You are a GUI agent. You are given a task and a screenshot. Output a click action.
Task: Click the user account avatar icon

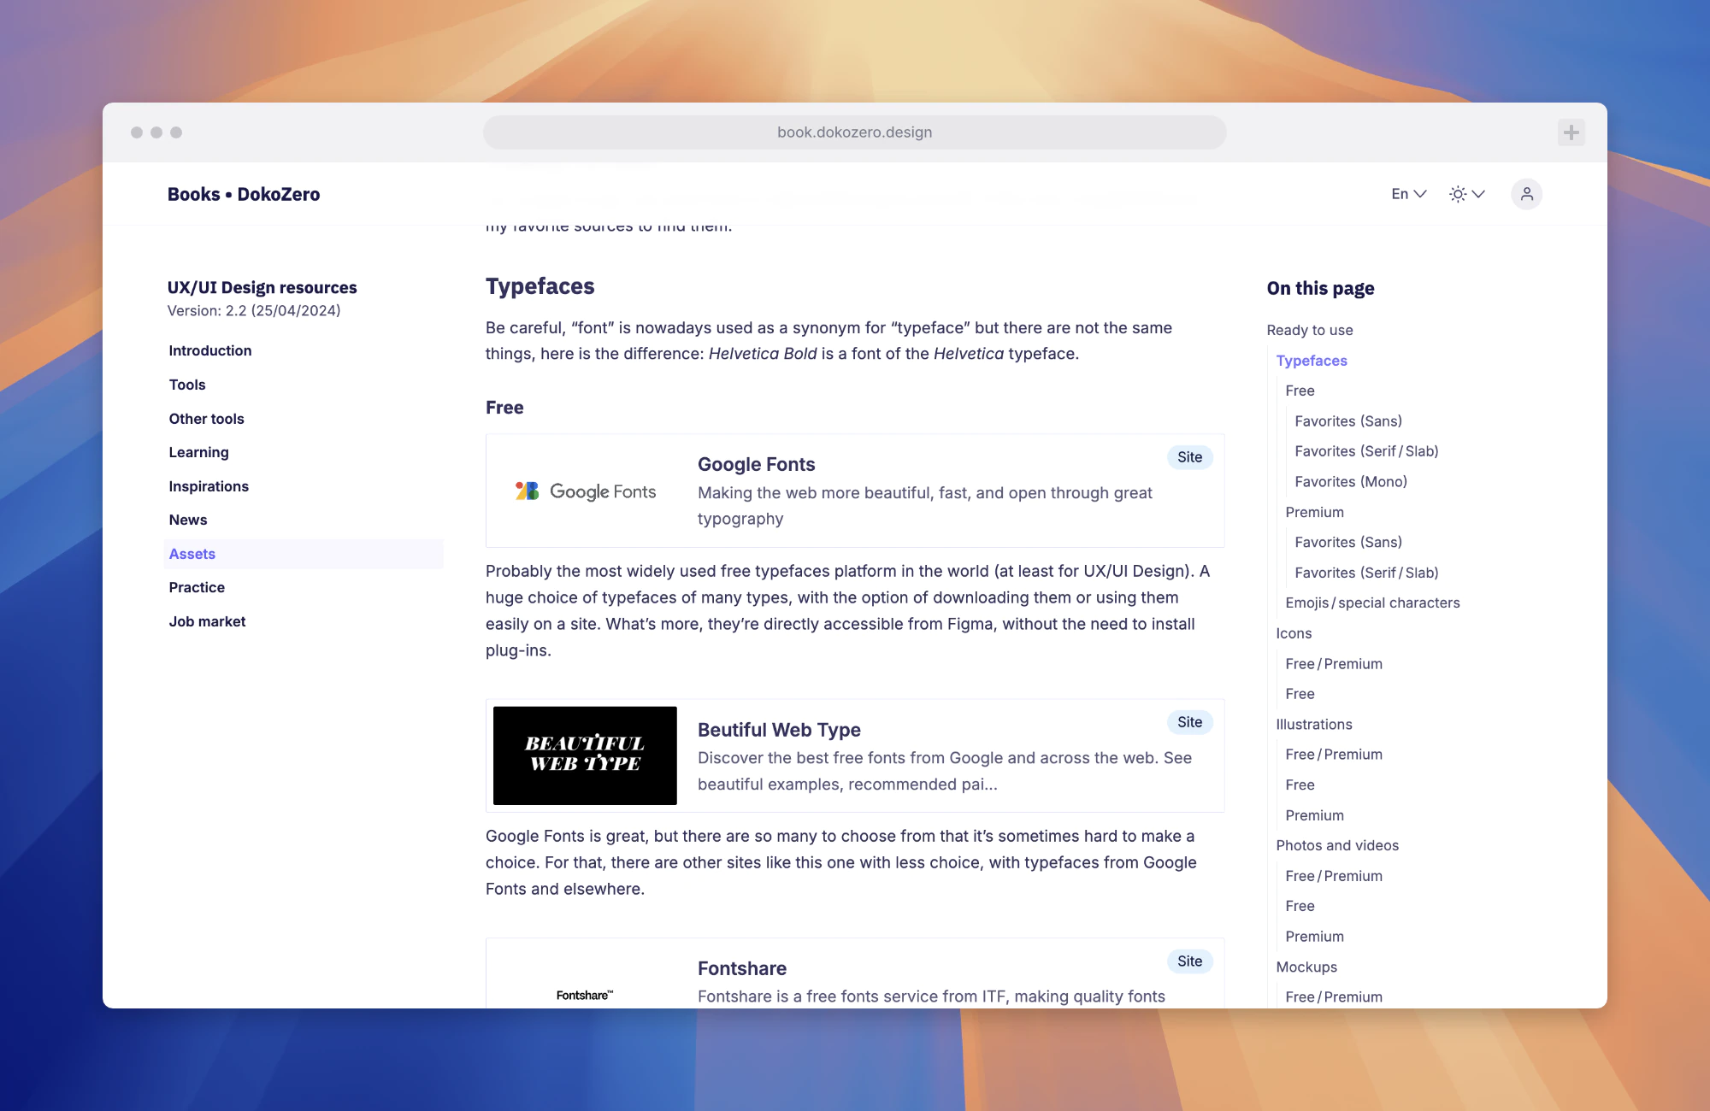(1526, 194)
